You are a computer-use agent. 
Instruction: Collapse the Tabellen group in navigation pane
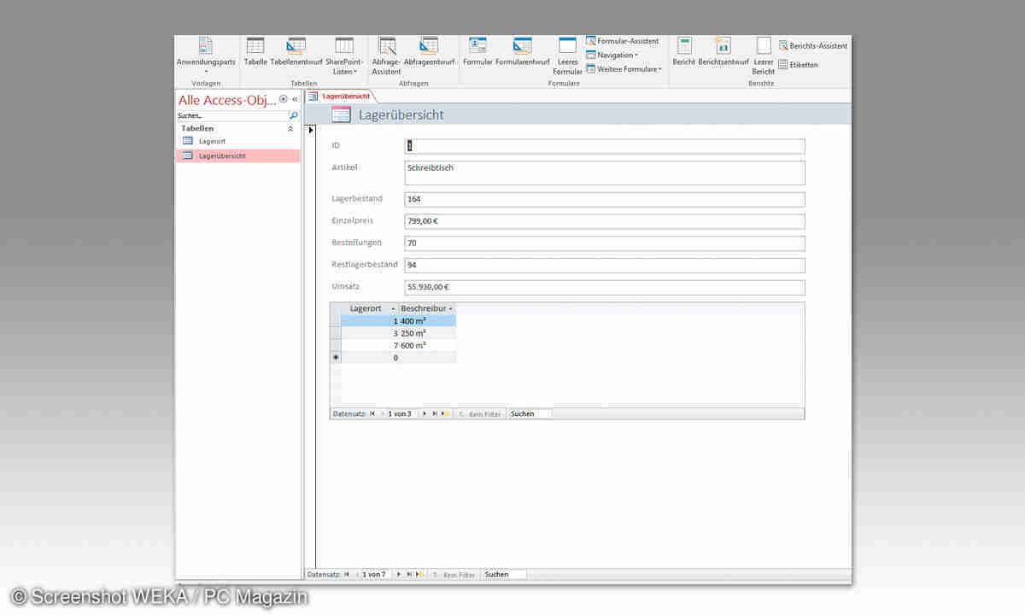pyautogui.click(x=290, y=128)
